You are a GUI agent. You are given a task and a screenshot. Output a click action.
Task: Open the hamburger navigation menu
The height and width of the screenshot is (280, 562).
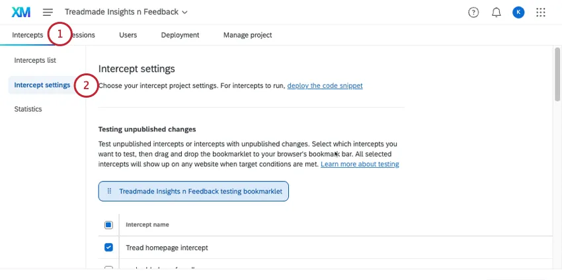click(x=48, y=12)
